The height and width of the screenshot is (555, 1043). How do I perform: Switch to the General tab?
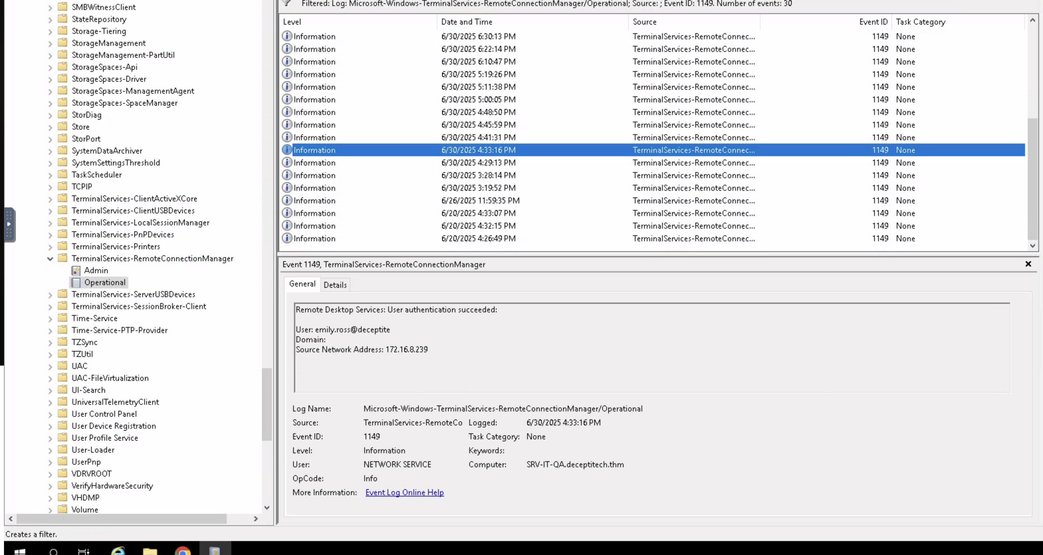pyautogui.click(x=302, y=284)
